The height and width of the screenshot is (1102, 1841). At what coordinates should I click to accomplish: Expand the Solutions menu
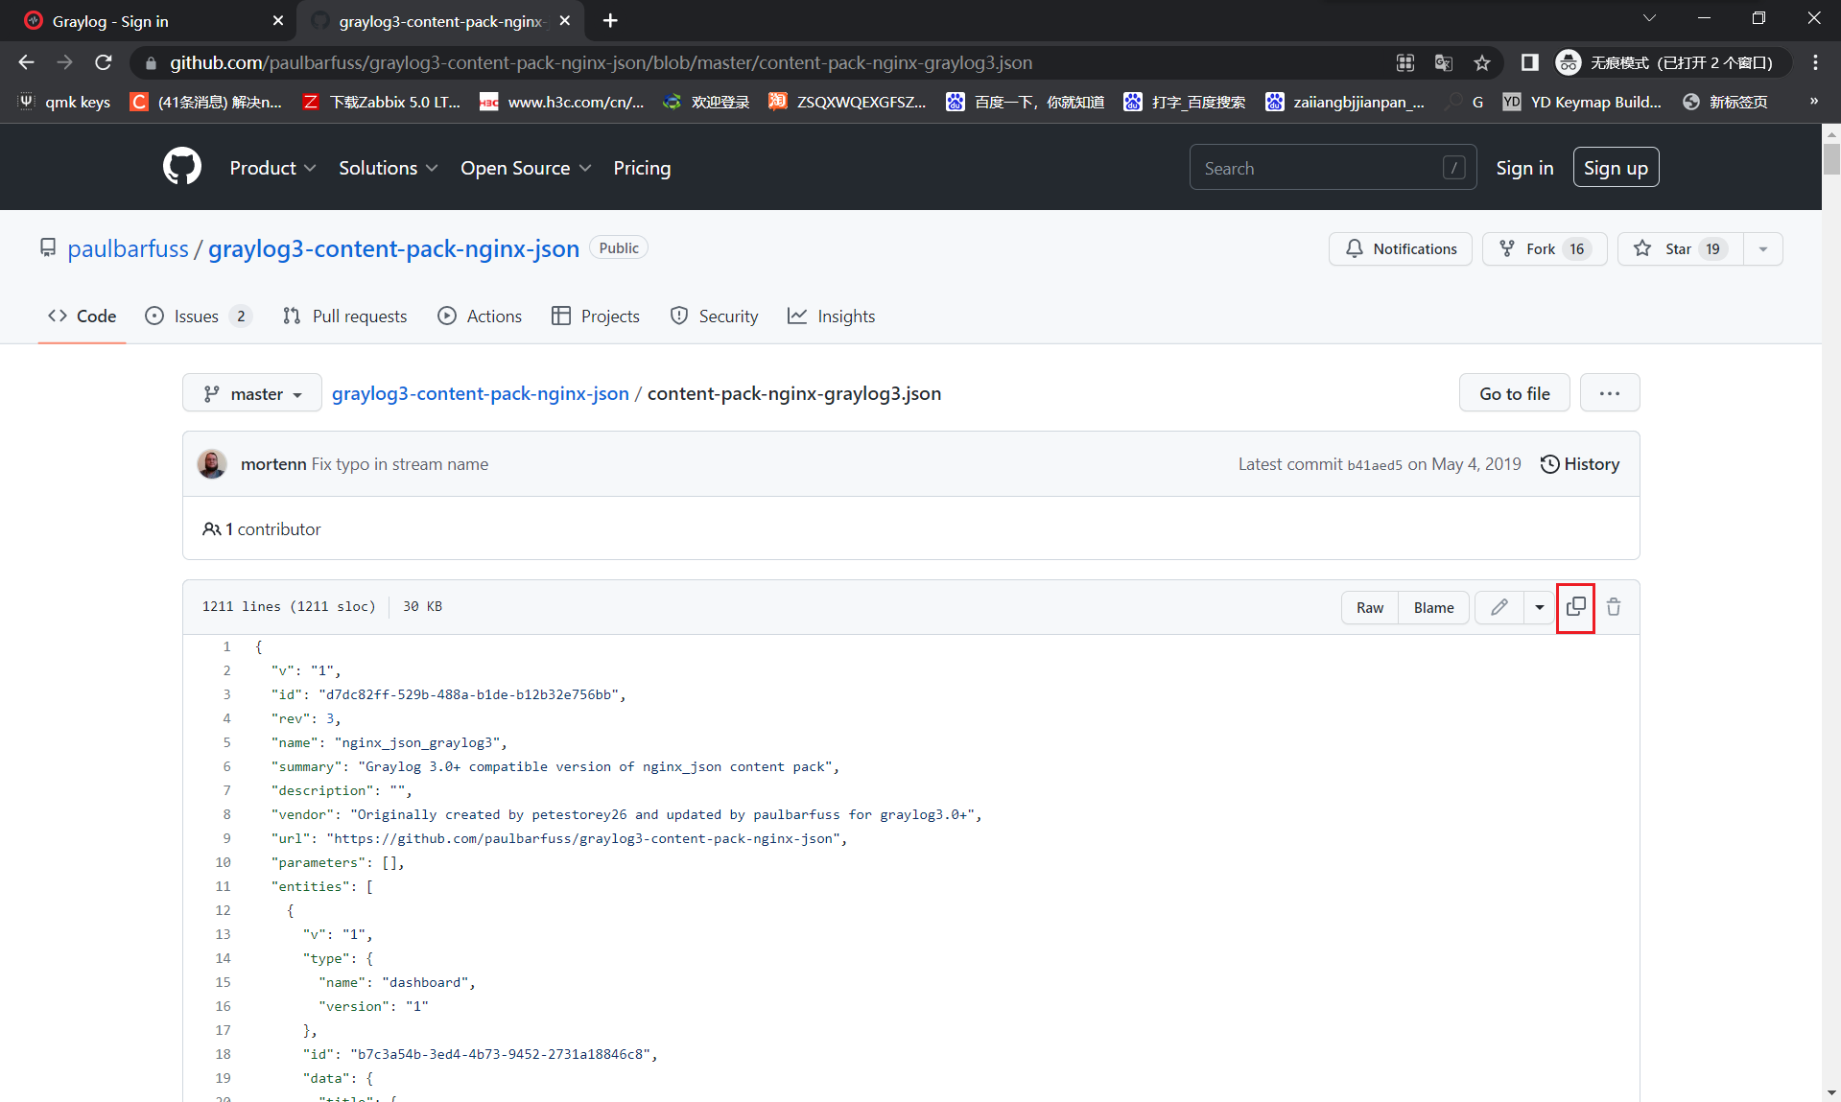(x=388, y=168)
